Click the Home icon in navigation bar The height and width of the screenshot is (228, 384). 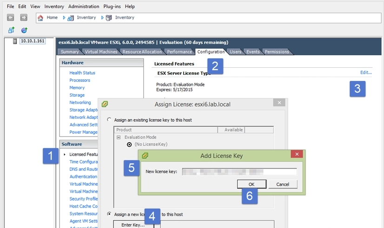(x=40, y=18)
